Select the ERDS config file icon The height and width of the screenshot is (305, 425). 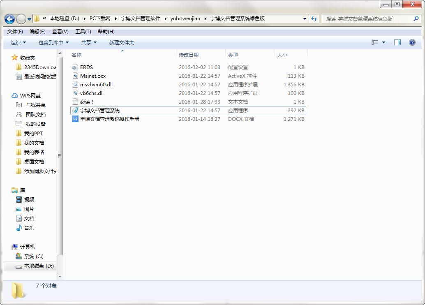pos(75,67)
